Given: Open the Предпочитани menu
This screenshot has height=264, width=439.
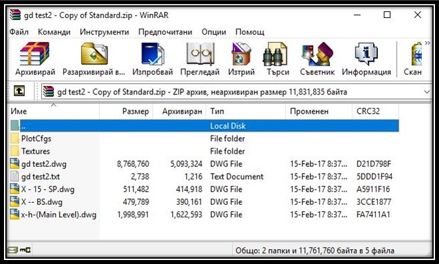Looking at the screenshot, I should coord(165,32).
